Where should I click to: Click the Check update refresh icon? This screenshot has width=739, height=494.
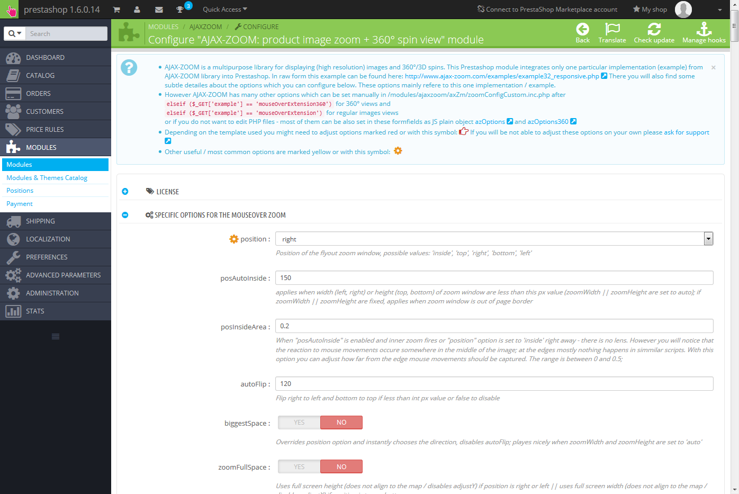[x=654, y=29]
